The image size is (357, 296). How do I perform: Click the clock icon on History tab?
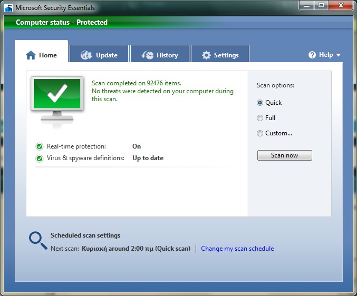click(148, 55)
